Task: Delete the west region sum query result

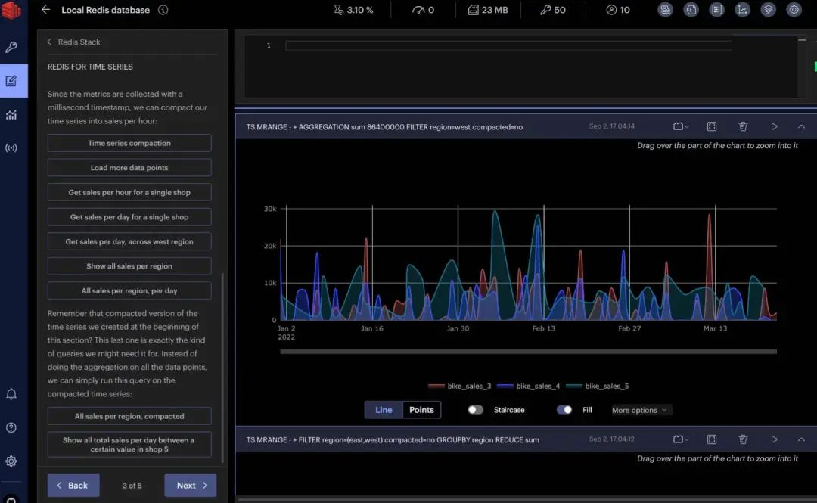Action: coord(743,126)
